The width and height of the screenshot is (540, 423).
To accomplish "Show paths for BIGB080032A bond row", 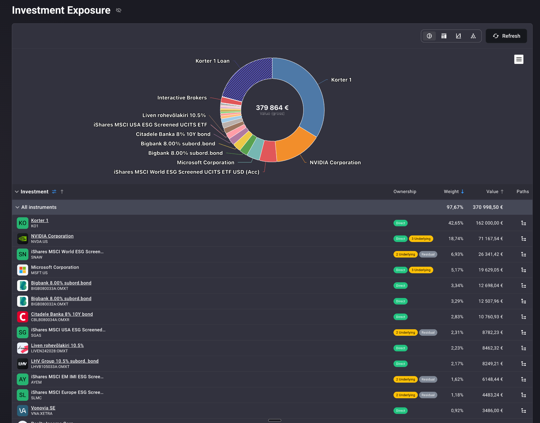I will tap(523, 301).
